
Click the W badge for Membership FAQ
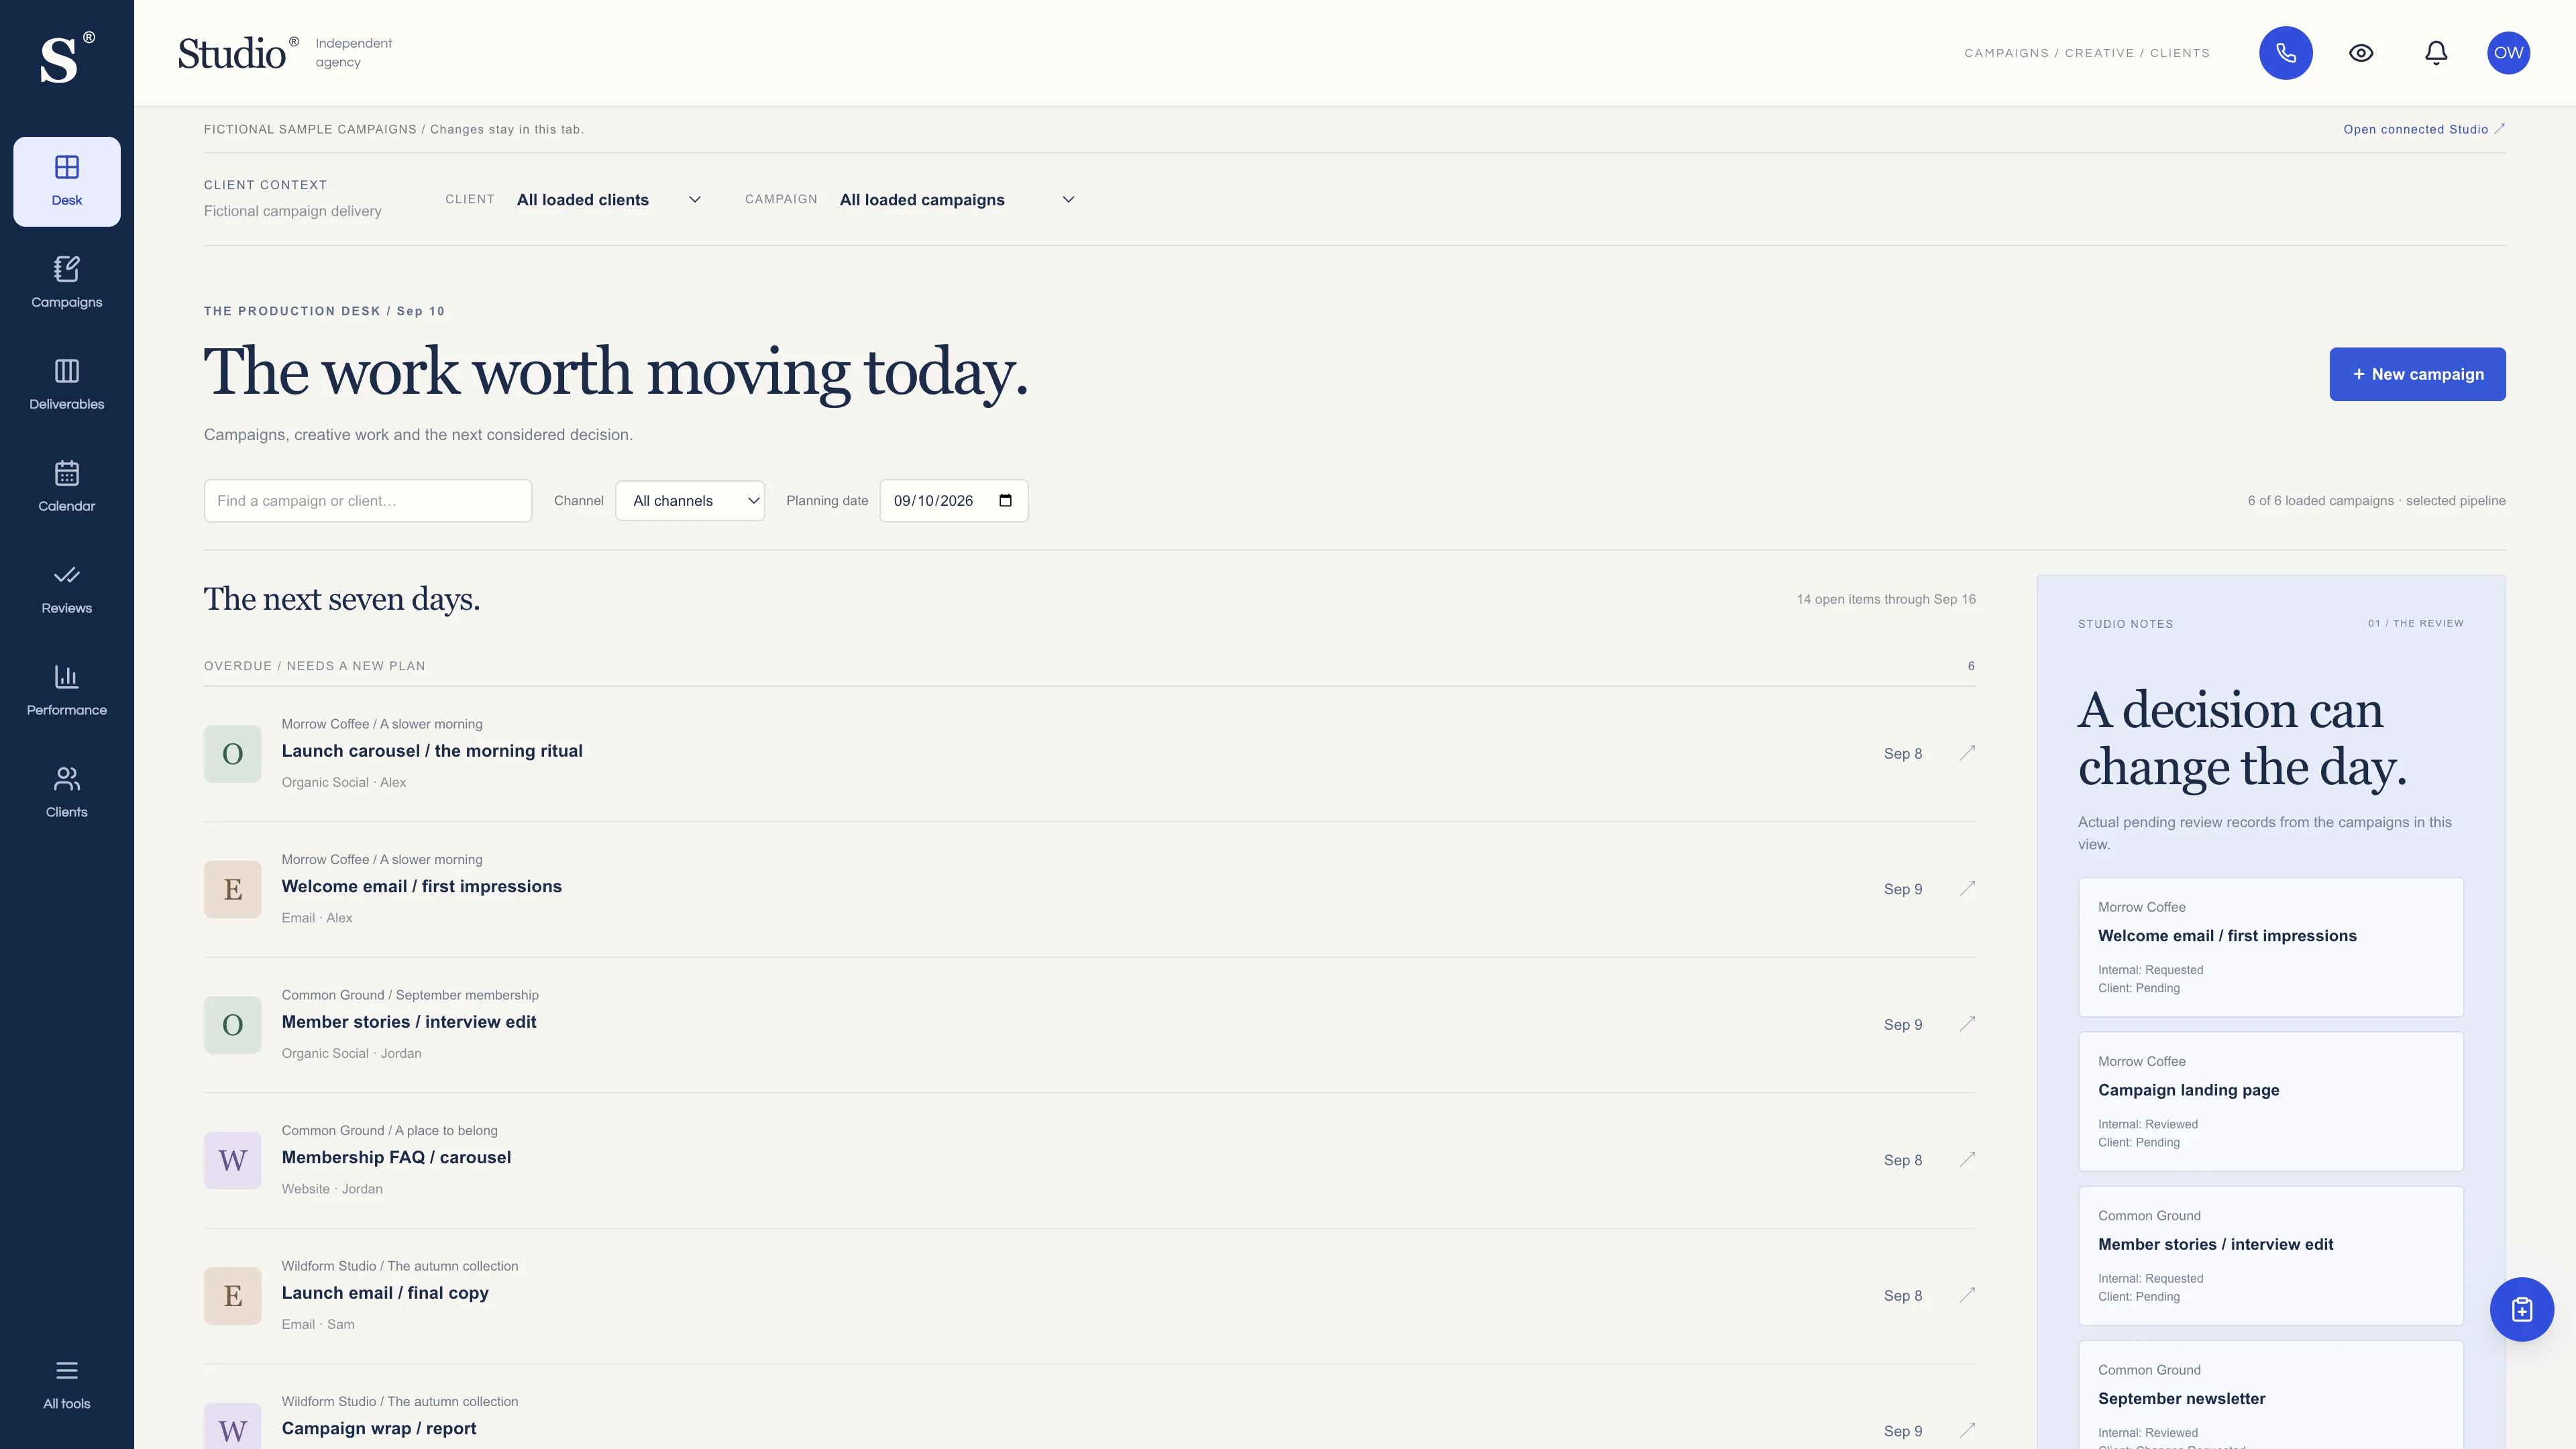232,1160
